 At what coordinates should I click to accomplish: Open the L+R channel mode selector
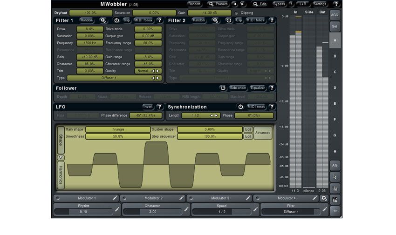click(x=302, y=4)
